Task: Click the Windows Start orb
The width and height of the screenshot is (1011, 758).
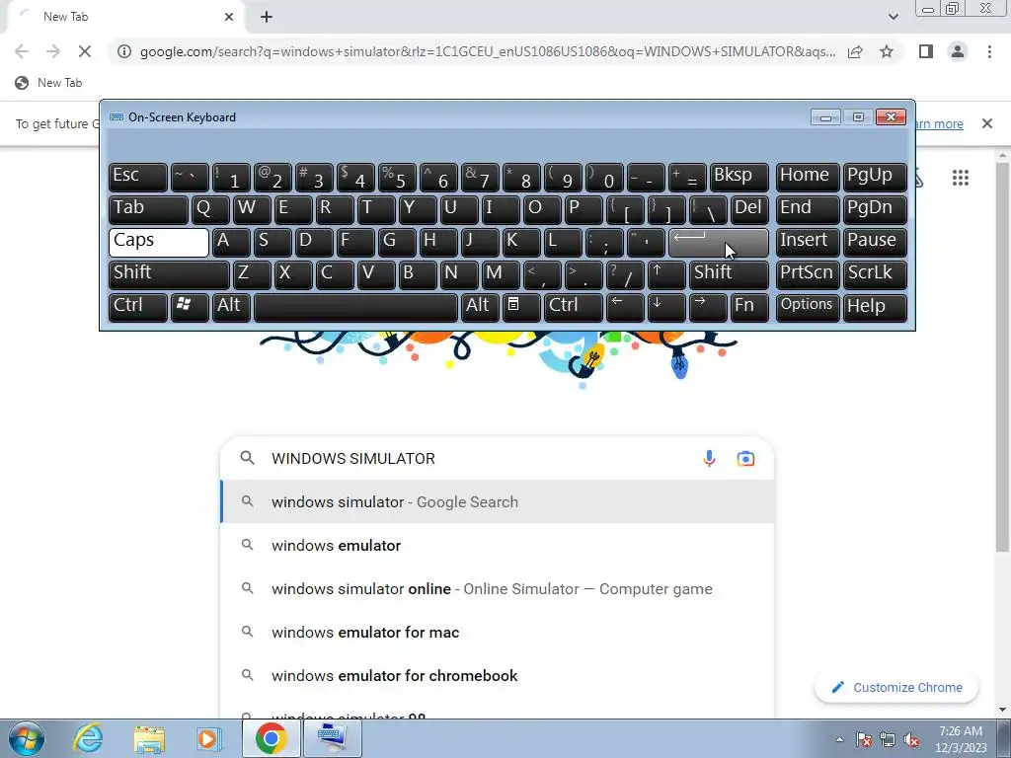Action: pos(26,738)
